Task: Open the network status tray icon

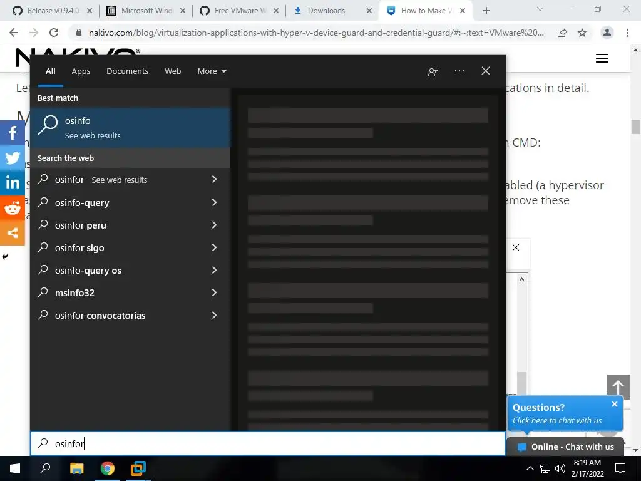Action: tap(545, 468)
